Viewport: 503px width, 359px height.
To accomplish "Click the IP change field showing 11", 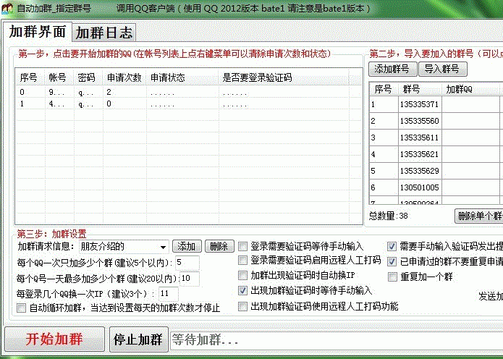I will [x=169, y=294].
